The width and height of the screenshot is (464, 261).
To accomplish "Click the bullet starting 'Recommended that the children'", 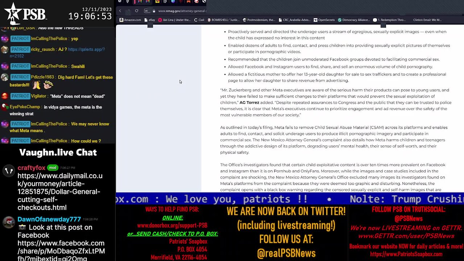I will (334, 59).
